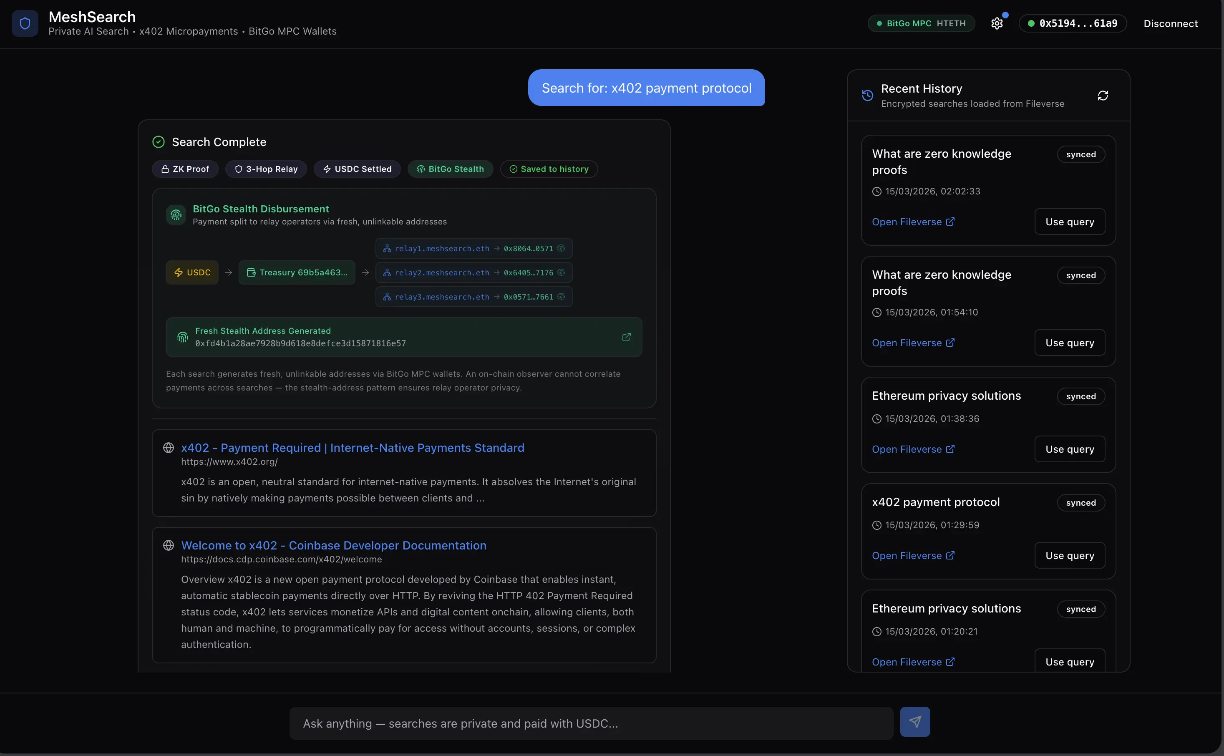The width and height of the screenshot is (1224, 756).
Task: Click the BitGo Stealth Disbursement fingerprint icon
Action: tap(176, 215)
